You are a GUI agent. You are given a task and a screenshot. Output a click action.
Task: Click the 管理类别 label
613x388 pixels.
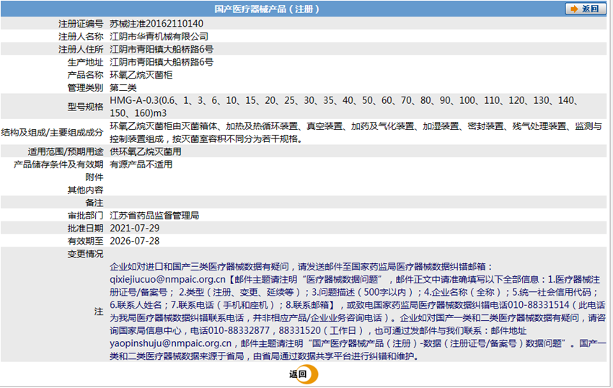click(85, 87)
